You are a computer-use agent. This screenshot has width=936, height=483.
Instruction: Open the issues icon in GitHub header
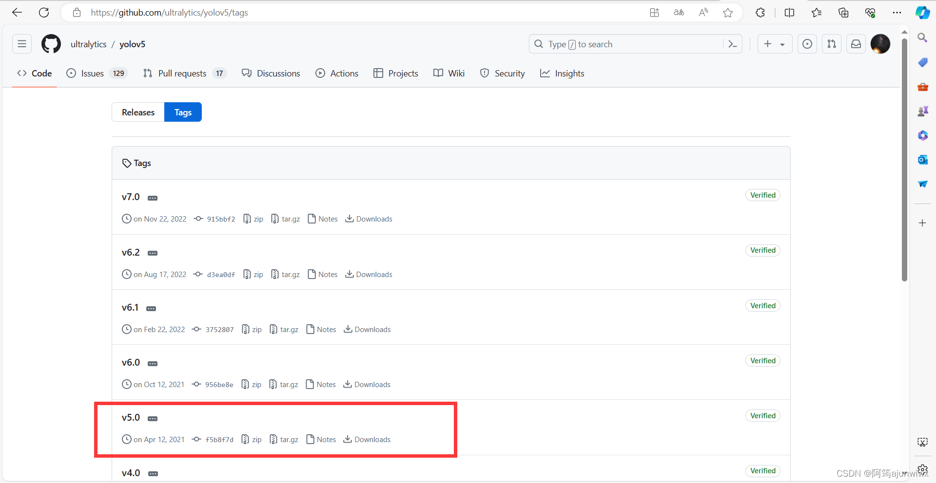pyautogui.click(x=807, y=44)
